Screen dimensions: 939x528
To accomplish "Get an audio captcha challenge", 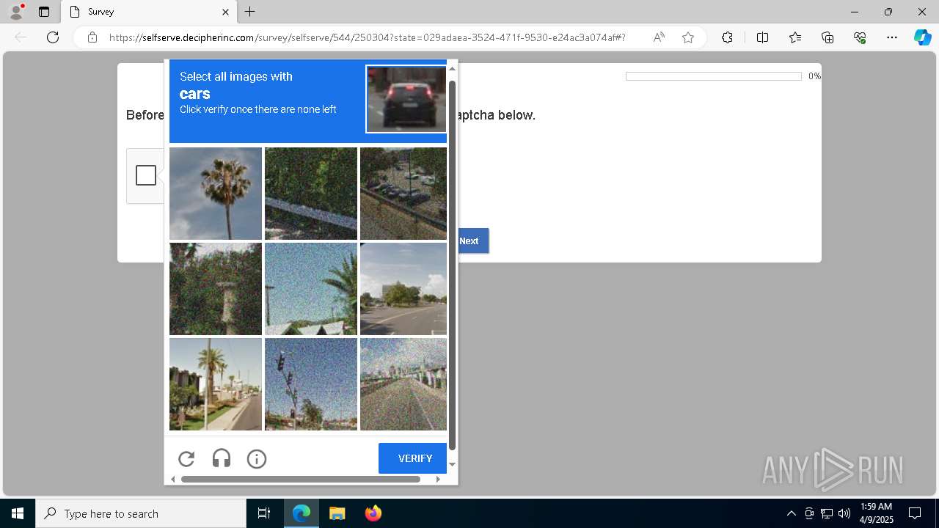I will 222,459.
